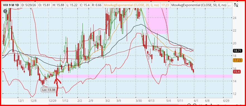The height and width of the screenshot is (106, 246).
Task: Click the 3/30 date on time axis
Action: coord(139,100)
